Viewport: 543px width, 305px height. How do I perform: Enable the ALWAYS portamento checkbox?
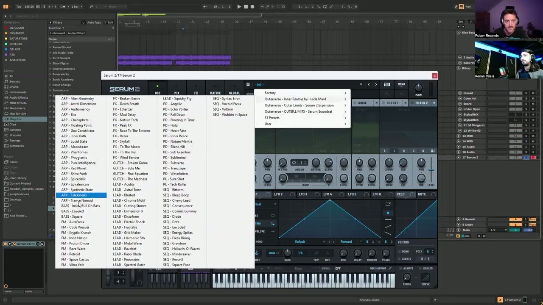(401, 268)
